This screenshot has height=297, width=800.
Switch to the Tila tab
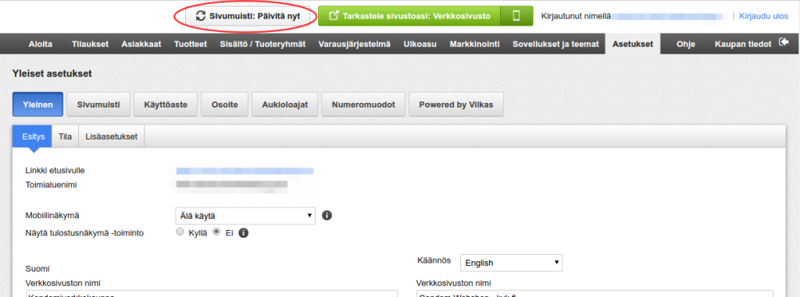pos(66,136)
